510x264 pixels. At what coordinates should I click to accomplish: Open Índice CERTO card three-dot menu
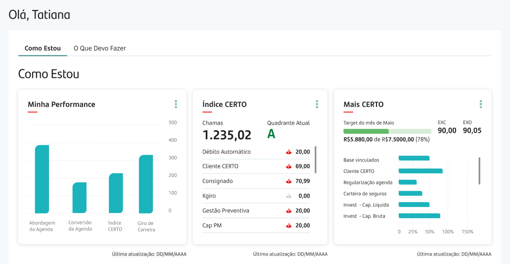(x=317, y=104)
